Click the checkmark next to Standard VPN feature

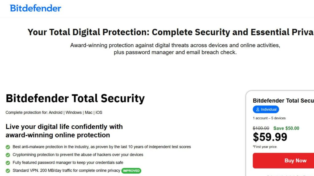8,171
